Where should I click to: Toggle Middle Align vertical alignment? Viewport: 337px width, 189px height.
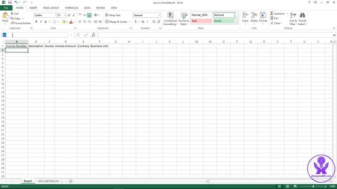click(x=84, y=15)
